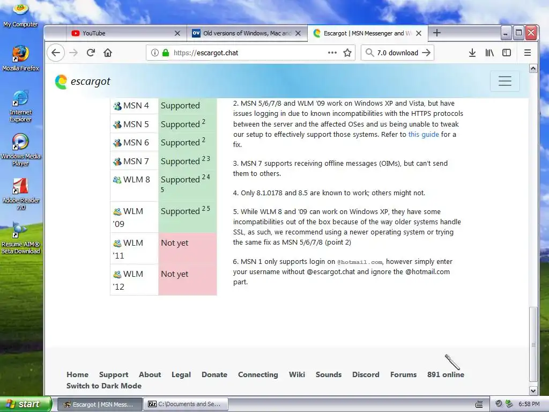This screenshot has width=549, height=412.
Task: Open the My Computer desktop icon
Action: pos(21,14)
